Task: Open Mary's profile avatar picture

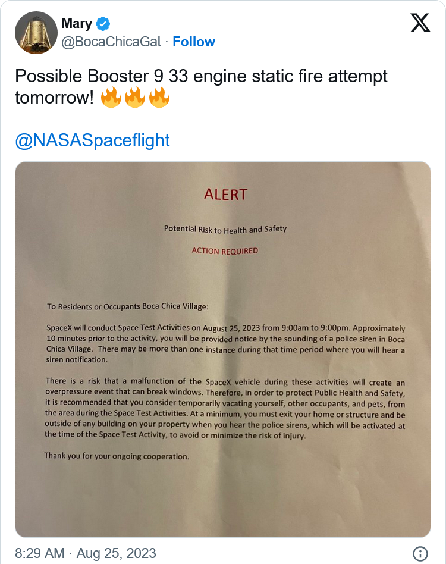Action: pyautogui.click(x=36, y=33)
